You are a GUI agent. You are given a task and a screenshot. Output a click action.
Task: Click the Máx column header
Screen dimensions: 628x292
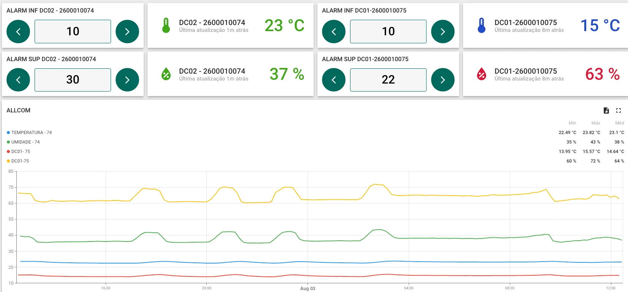[596, 123]
